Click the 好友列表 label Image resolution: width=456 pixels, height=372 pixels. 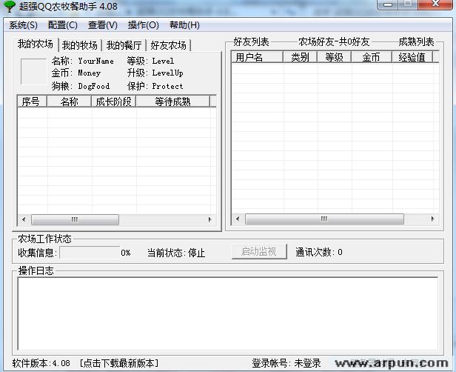[251, 42]
